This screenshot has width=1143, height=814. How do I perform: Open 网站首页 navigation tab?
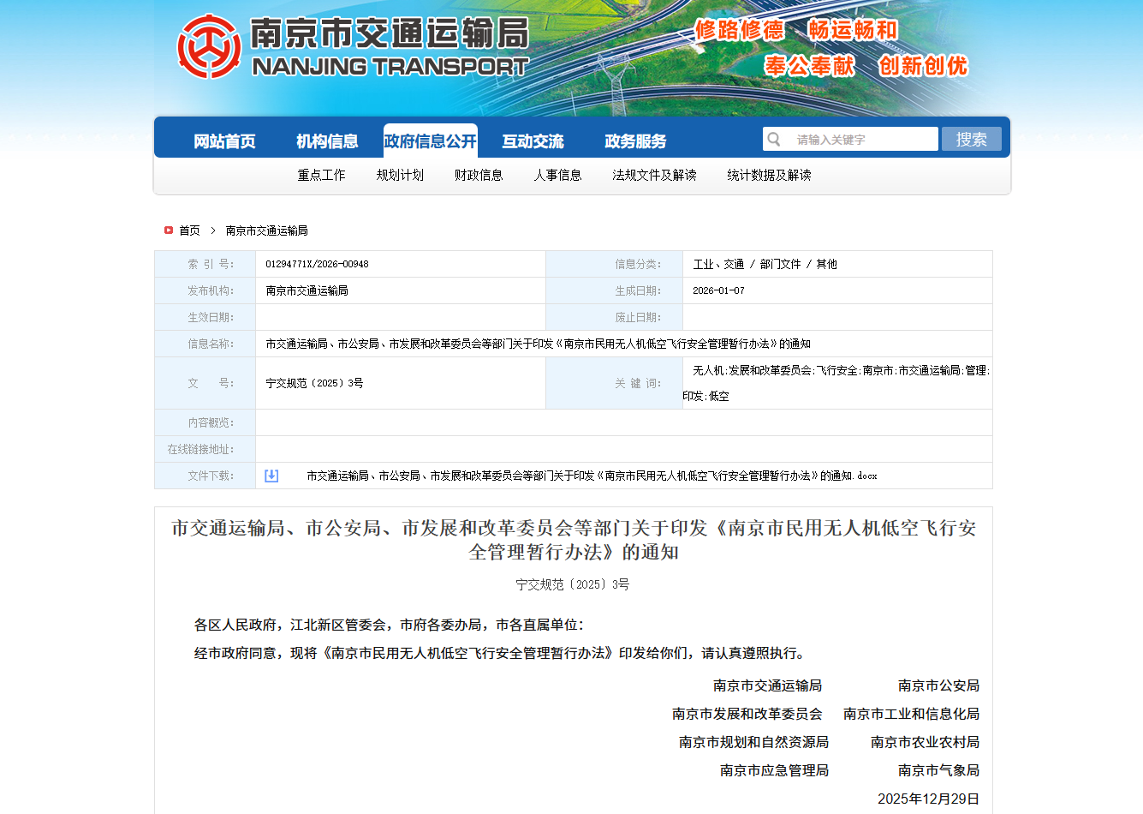[224, 141]
